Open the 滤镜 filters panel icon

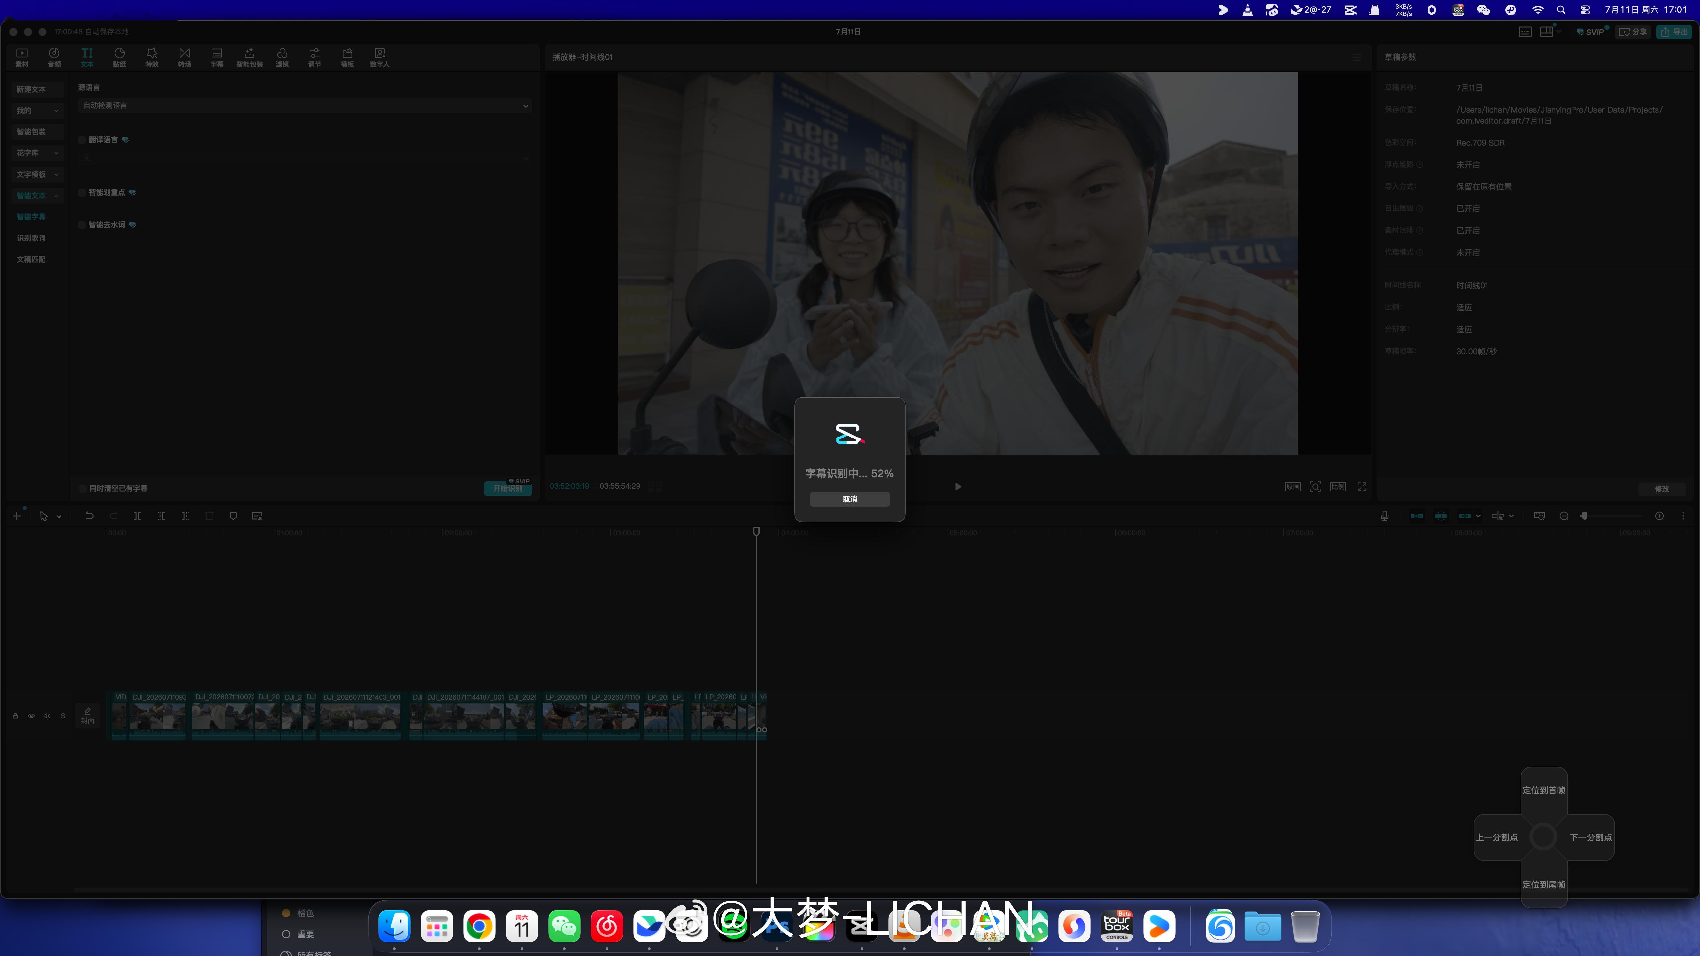point(282,57)
